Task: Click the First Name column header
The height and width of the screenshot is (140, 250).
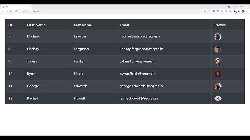Action: (x=36, y=25)
